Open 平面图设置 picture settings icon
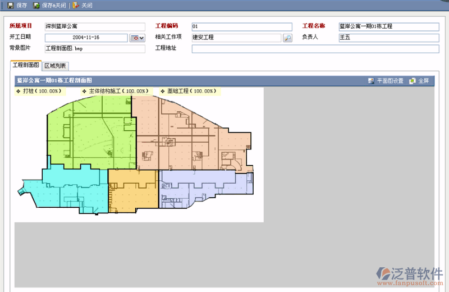This screenshot has height=292, width=449. click(371, 81)
